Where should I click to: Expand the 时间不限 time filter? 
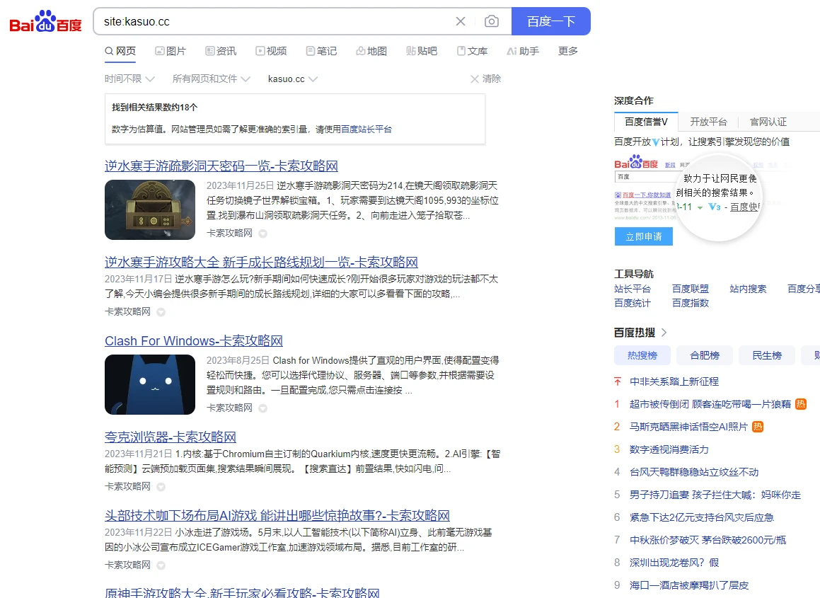coord(129,79)
